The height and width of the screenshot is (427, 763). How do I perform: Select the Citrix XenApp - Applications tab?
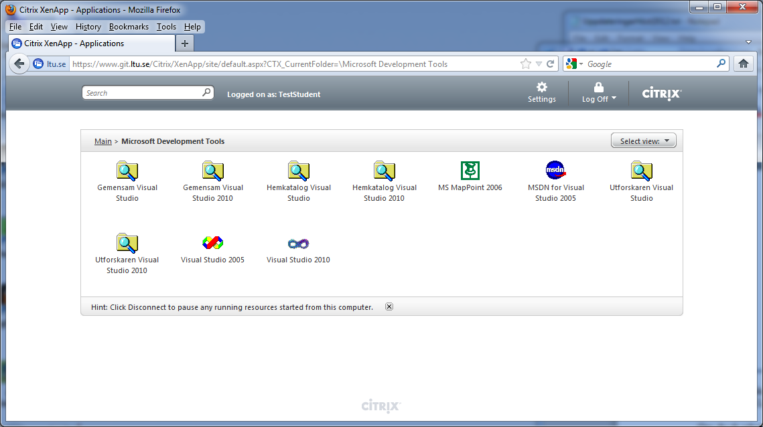pyautogui.click(x=92, y=44)
